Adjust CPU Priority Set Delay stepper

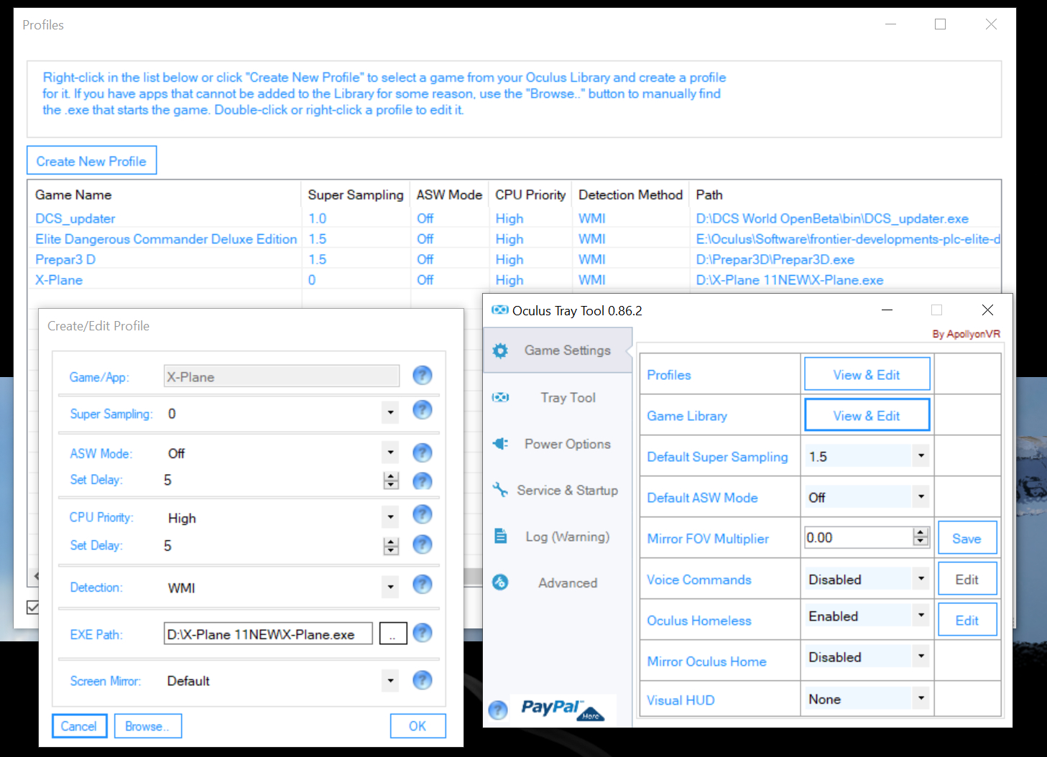tap(391, 546)
